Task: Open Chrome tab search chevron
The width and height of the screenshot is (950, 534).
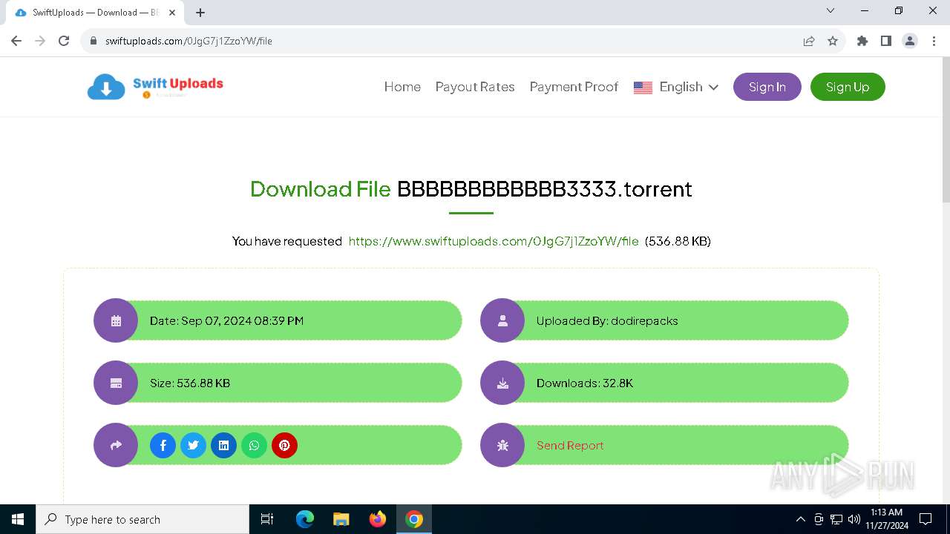Action: [x=831, y=11]
